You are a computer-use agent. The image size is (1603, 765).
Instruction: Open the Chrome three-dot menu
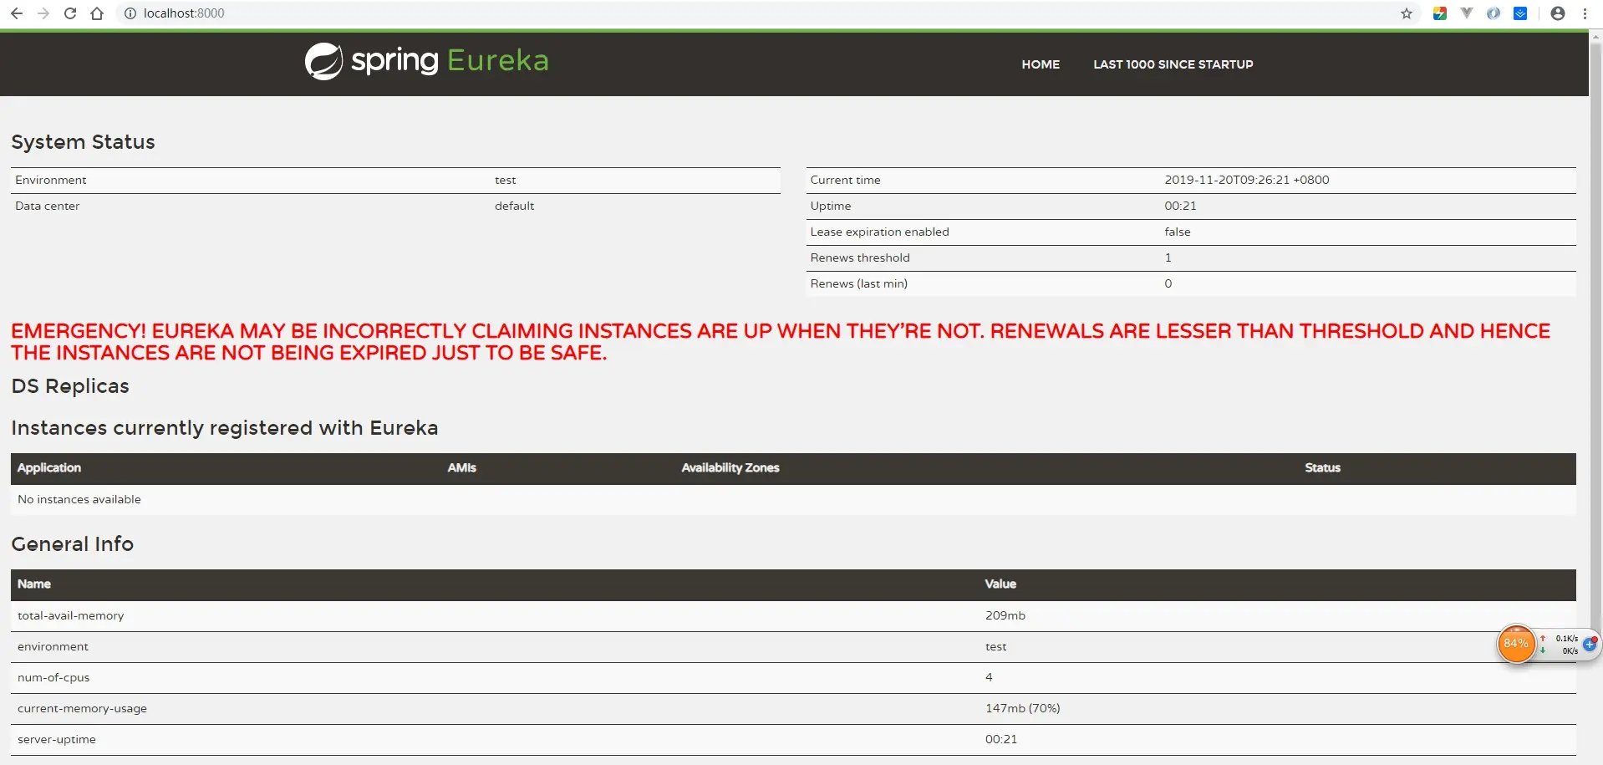pyautogui.click(x=1585, y=13)
